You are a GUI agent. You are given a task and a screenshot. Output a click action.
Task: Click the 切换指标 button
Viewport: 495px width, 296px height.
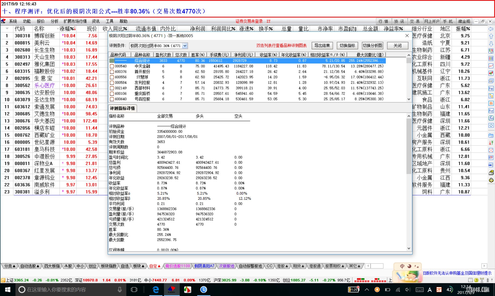click(347, 46)
